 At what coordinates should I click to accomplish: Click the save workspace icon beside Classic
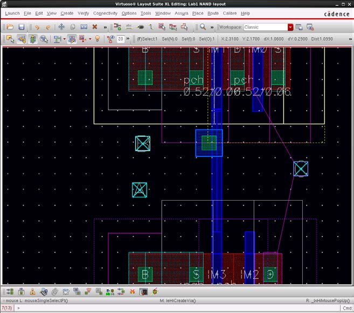(299, 27)
